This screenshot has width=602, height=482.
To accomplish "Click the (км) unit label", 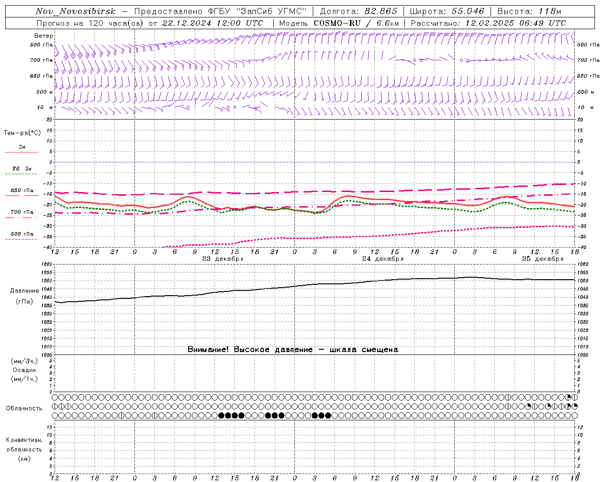I will click(x=24, y=458).
